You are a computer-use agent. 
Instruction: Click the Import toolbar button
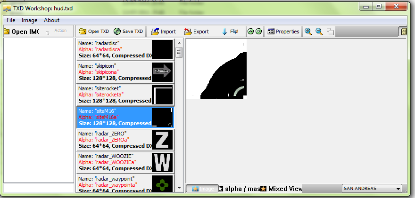click(164, 32)
